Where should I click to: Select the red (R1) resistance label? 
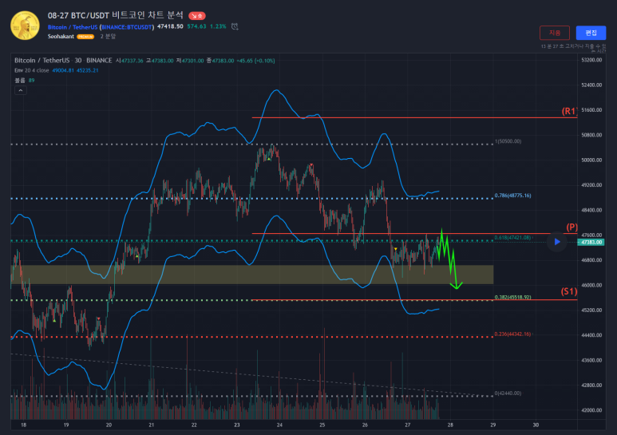point(569,111)
